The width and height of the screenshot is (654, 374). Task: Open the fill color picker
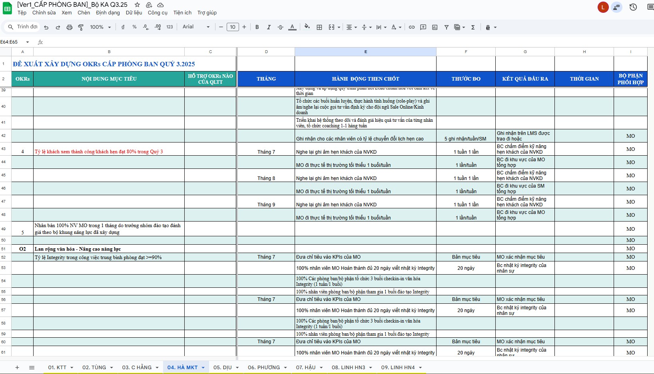307,27
